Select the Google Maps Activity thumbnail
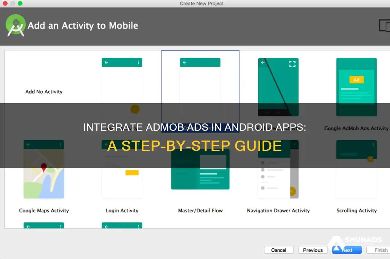The width and height of the screenshot is (390, 259). pyautogui.click(x=44, y=169)
